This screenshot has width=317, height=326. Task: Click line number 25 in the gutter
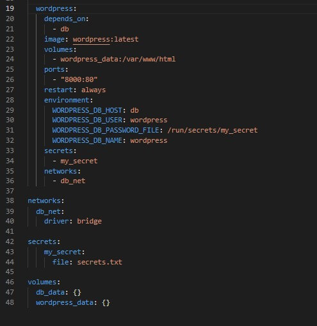point(10,69)
